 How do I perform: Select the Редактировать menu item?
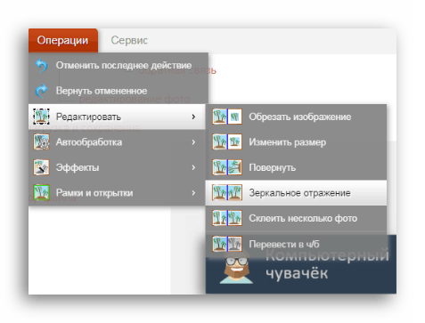pyautogui.click(x=117, y=117)
